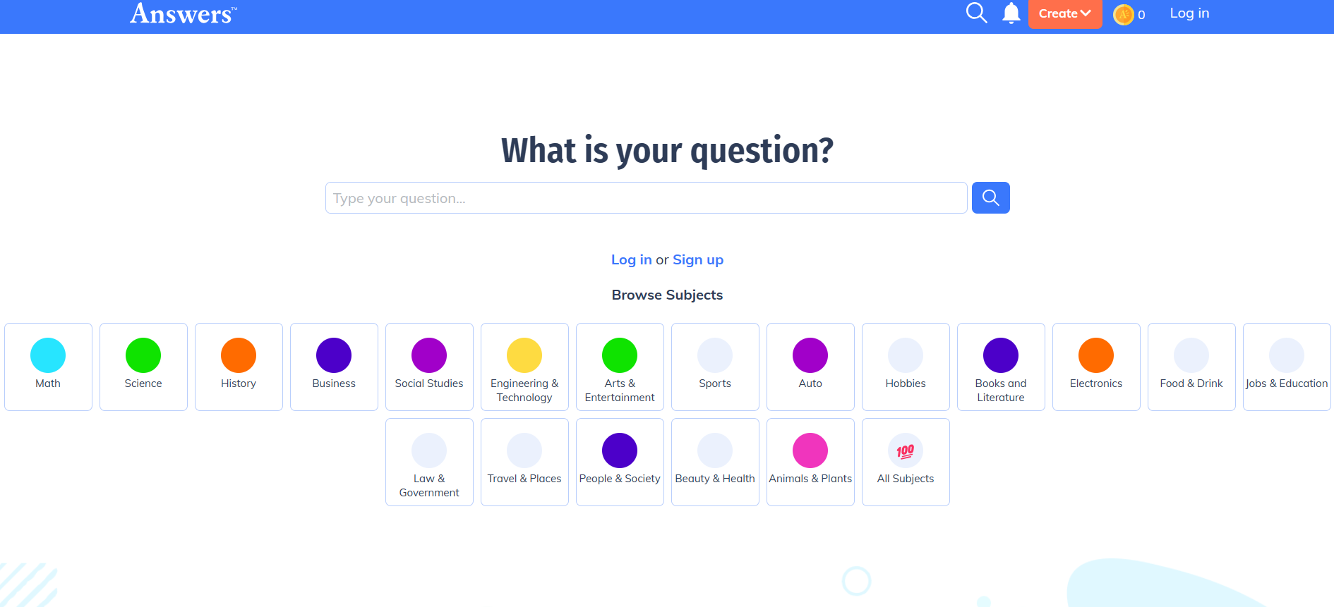Select the Science subject icon
The height and width of the screenshot is (607, 1334).
point(143,366)
